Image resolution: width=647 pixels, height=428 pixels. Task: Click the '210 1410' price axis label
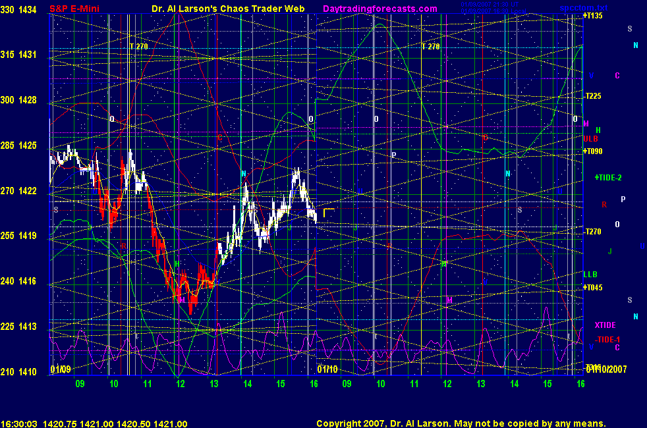click(x=18, y=372)
